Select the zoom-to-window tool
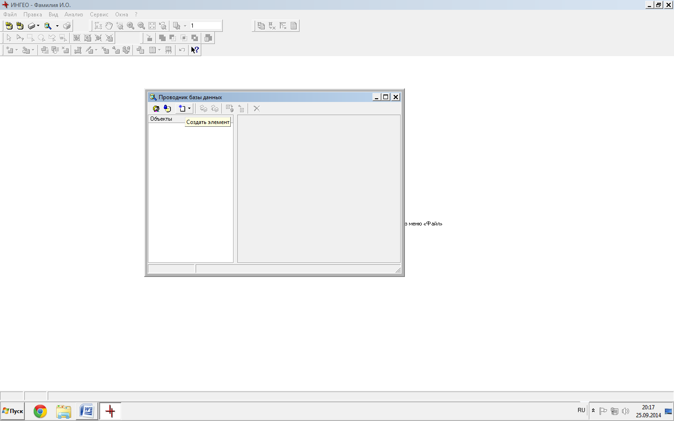This screenshot has height=421, width=674. coord(119,26)
